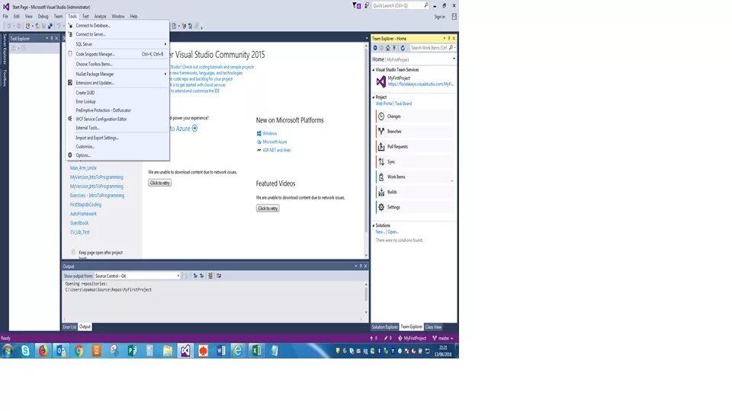Click the notifications flag icon in title bar

[x=357, y=5]
